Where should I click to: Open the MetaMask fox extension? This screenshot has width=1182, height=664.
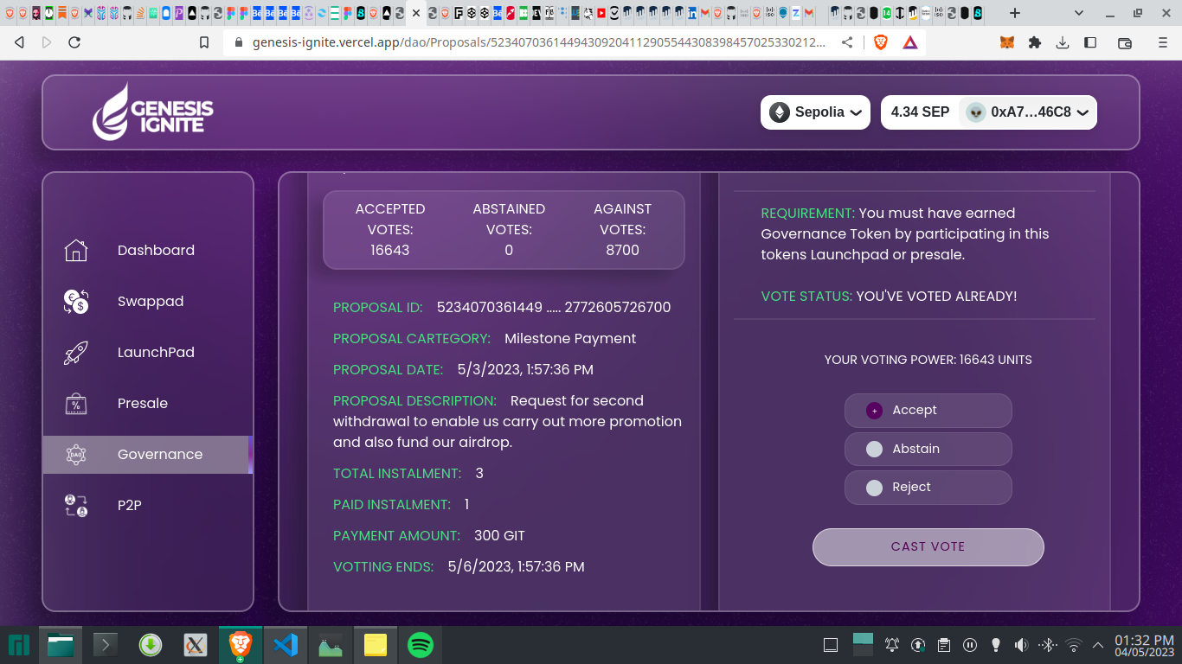pos(1007,42)
